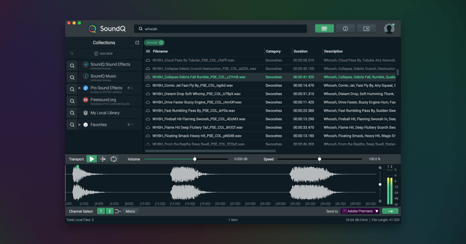Enable loop playback in the Transport
This screenshot has width=466, height=244.
pos(114,159)
